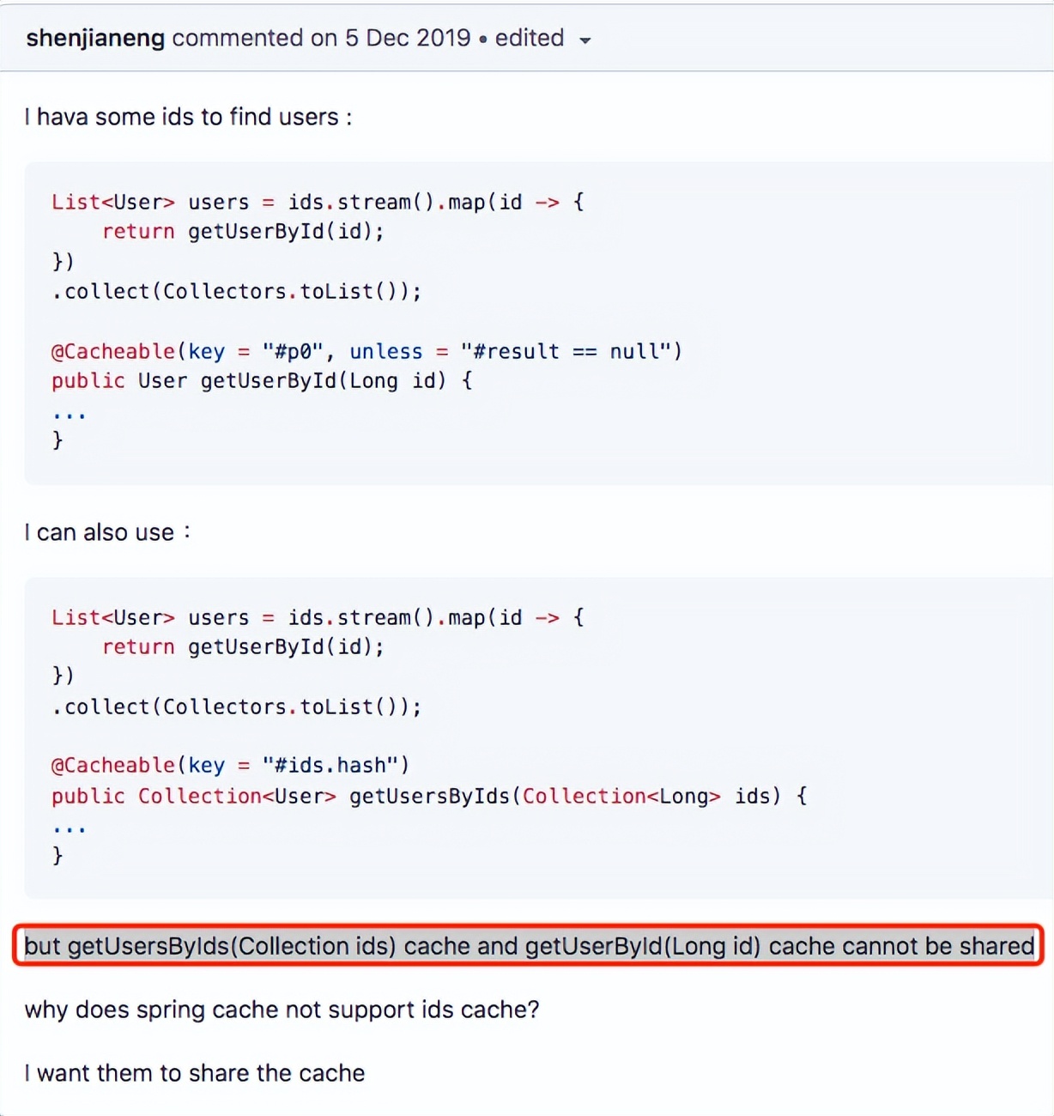Click the "public User getUserById(Long id)" line

(262, 381)
